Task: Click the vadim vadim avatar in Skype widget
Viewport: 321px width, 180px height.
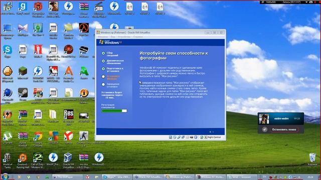Action: (264, 119)
